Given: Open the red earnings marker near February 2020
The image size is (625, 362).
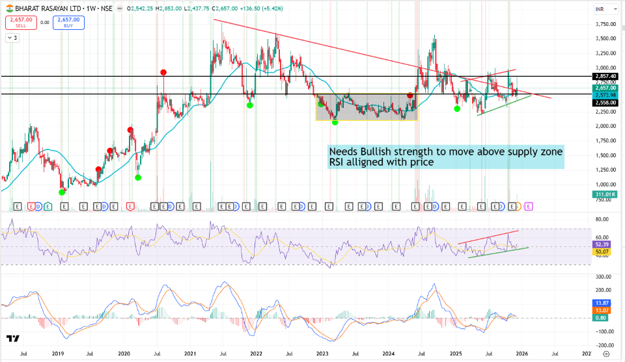Looking at the screenshot, I should (x=130, y=207).
